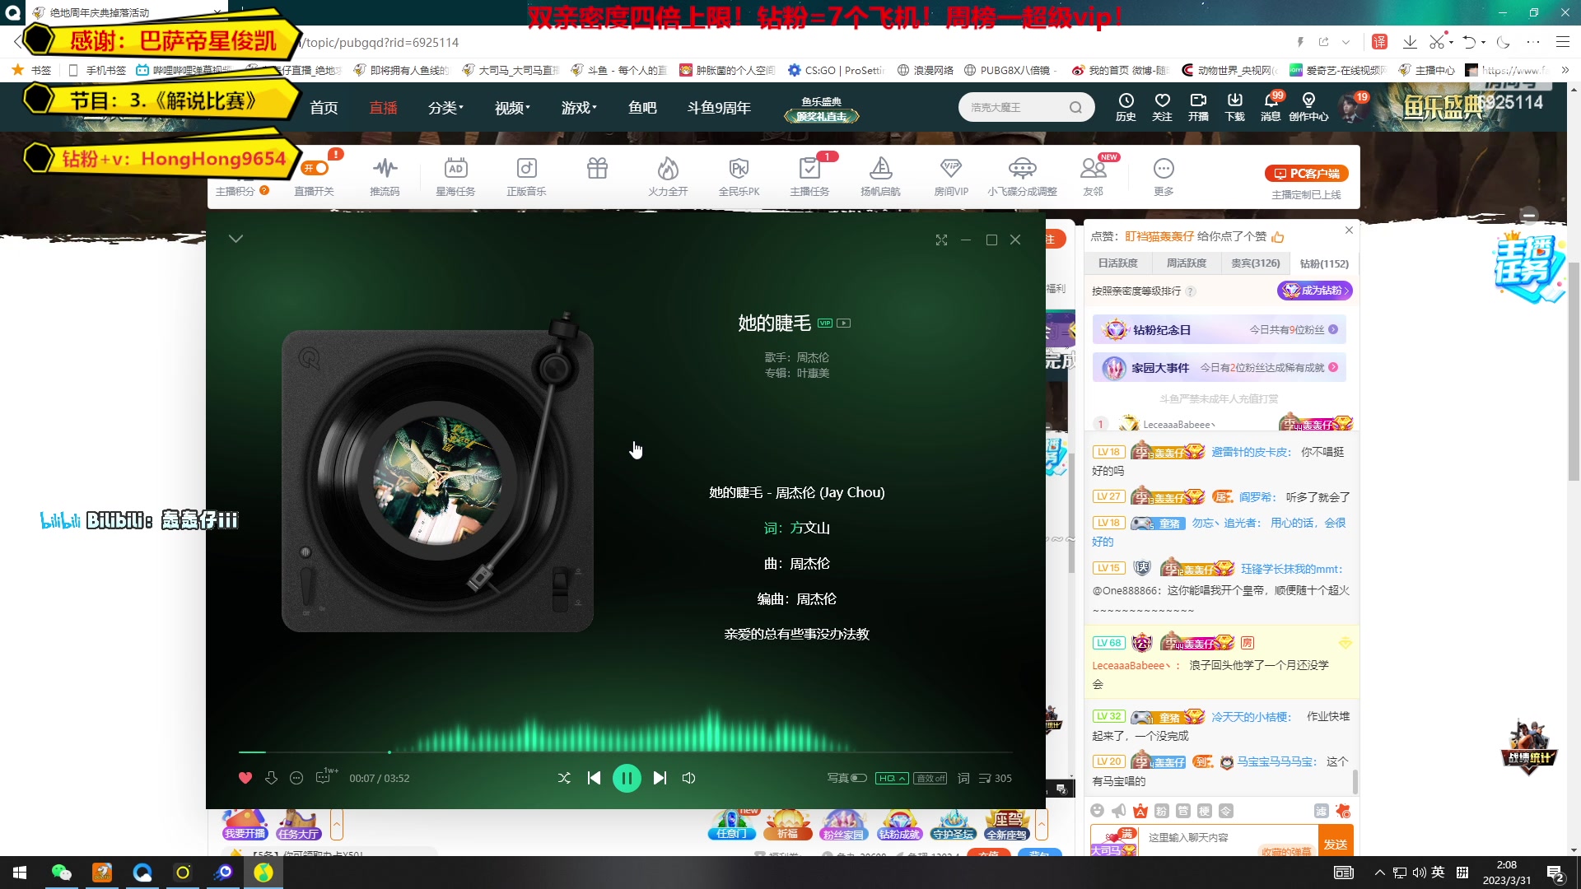This screenshot has height=889, width=1581.
Task: Open 关注 followed channels
Action: tap(1162, 107)
